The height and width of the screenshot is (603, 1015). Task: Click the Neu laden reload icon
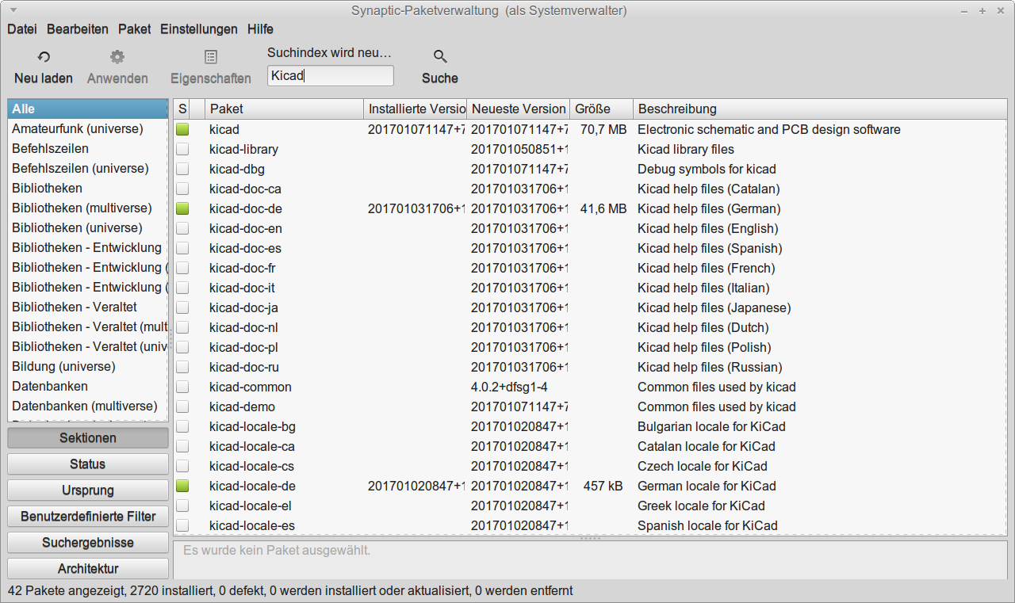pos(44,57)
